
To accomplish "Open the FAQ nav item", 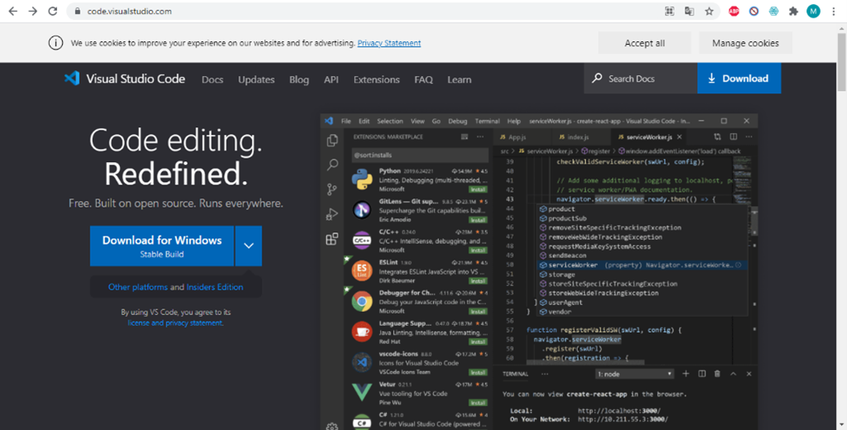I will [424, 79].
